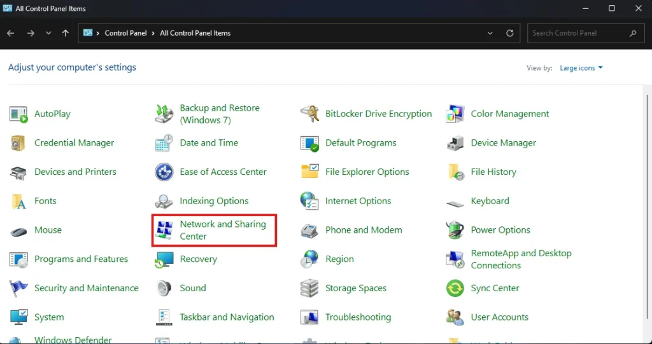The image size is (652, 344).
Task: Click the search magnifier icon
Action: tap(633, 33)
